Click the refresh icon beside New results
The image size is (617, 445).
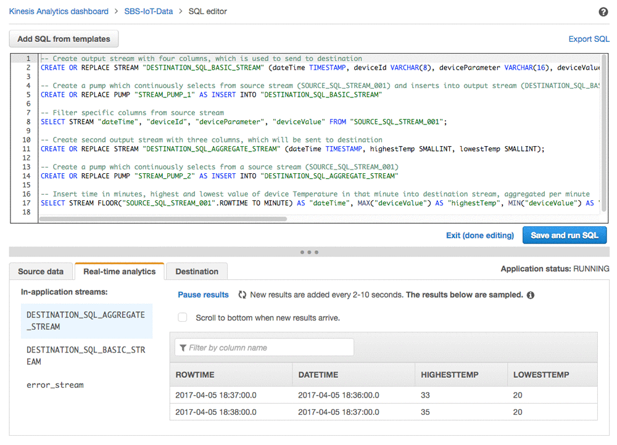tap(242, 295)
